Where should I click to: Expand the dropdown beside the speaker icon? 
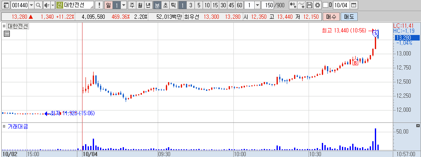(x=53, y=5)
